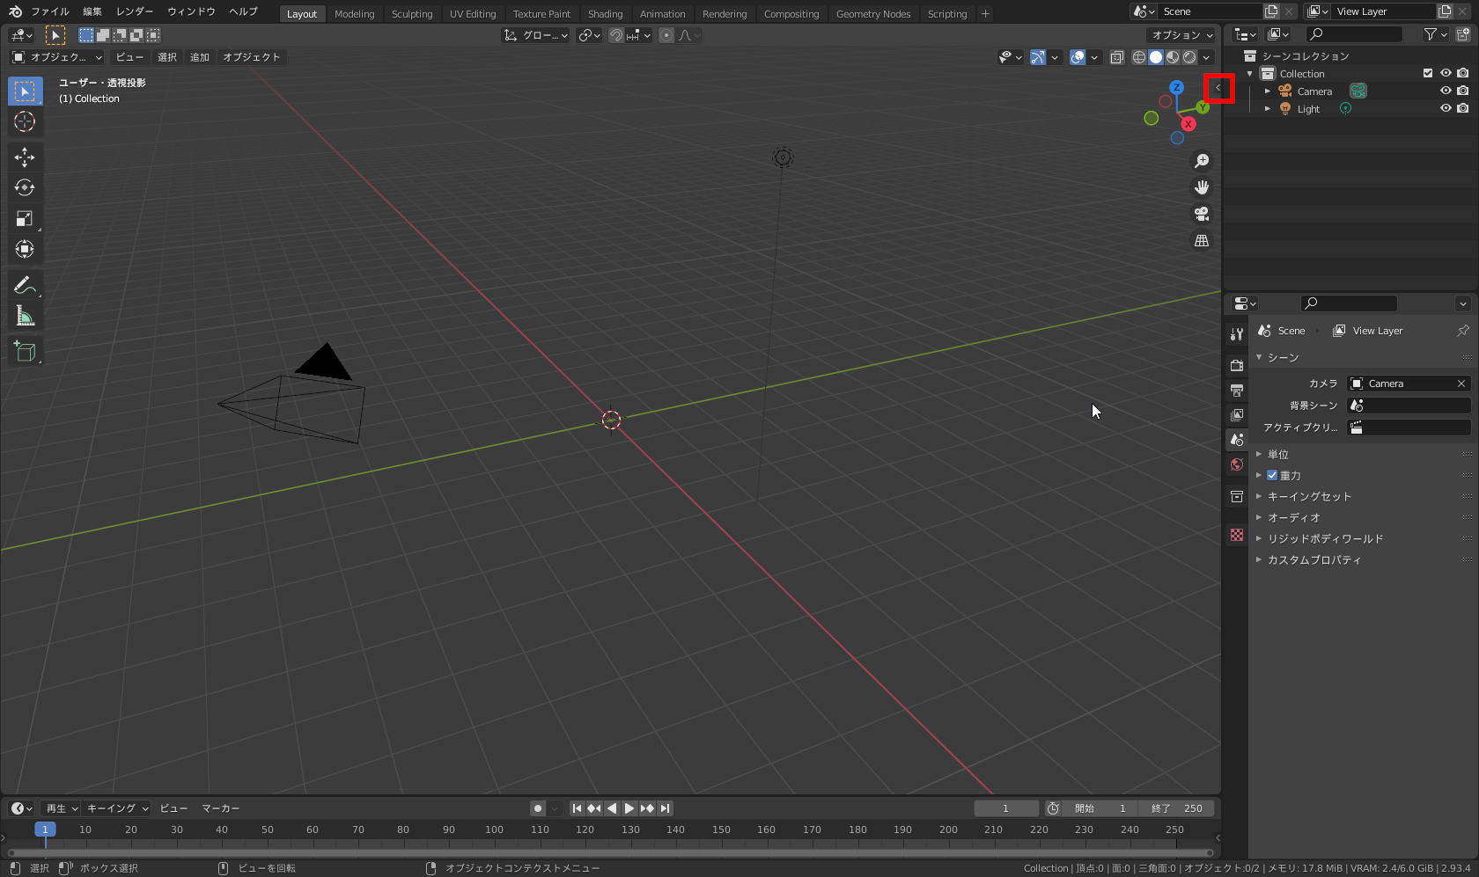Expand the リジッドボディワールド panel
Image resolution: width=1479 pixels, height=877 pixels.
[1259, 538]
